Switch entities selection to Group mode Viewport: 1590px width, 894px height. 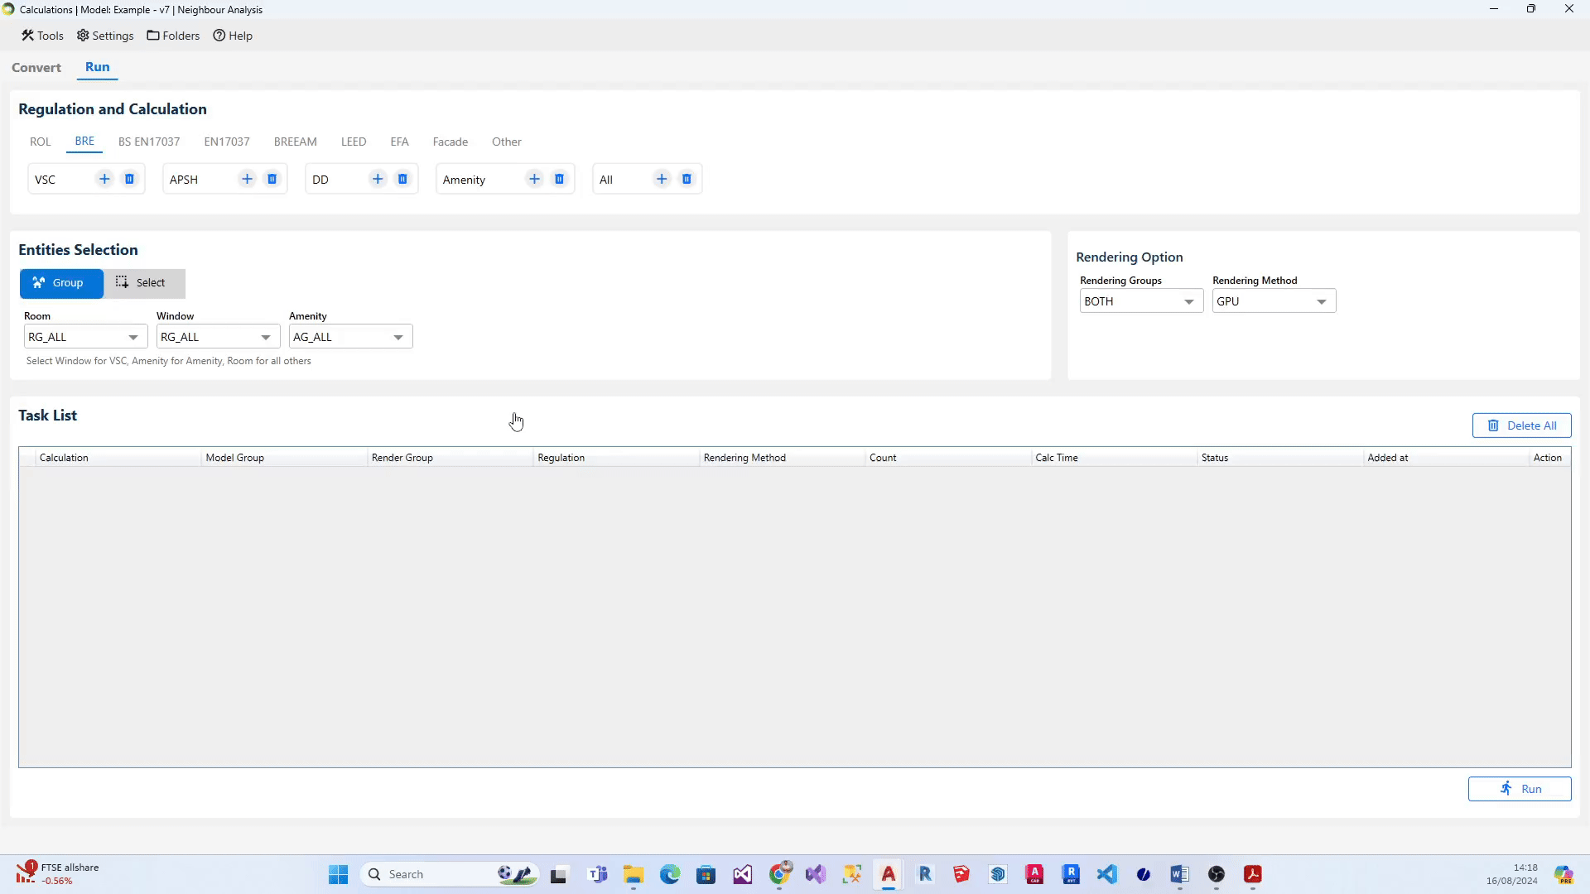[60, 283]
